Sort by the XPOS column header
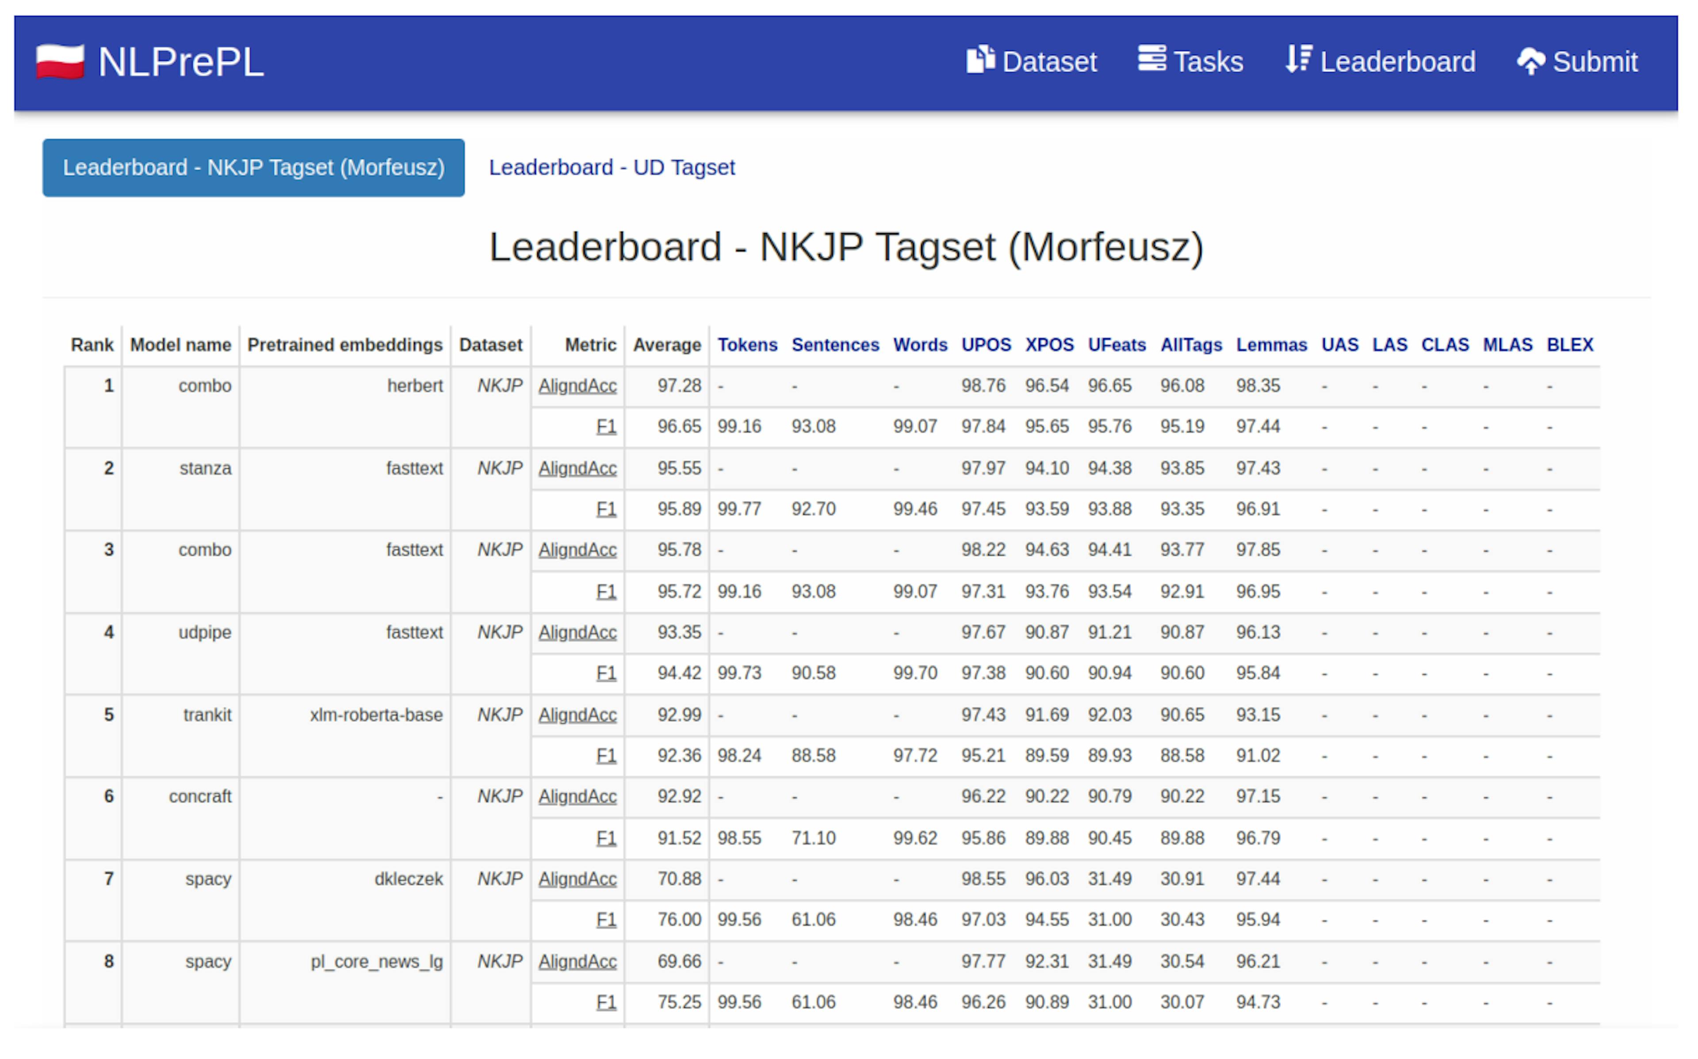Viewport: 1698px width, 1059px height. 1050,344
